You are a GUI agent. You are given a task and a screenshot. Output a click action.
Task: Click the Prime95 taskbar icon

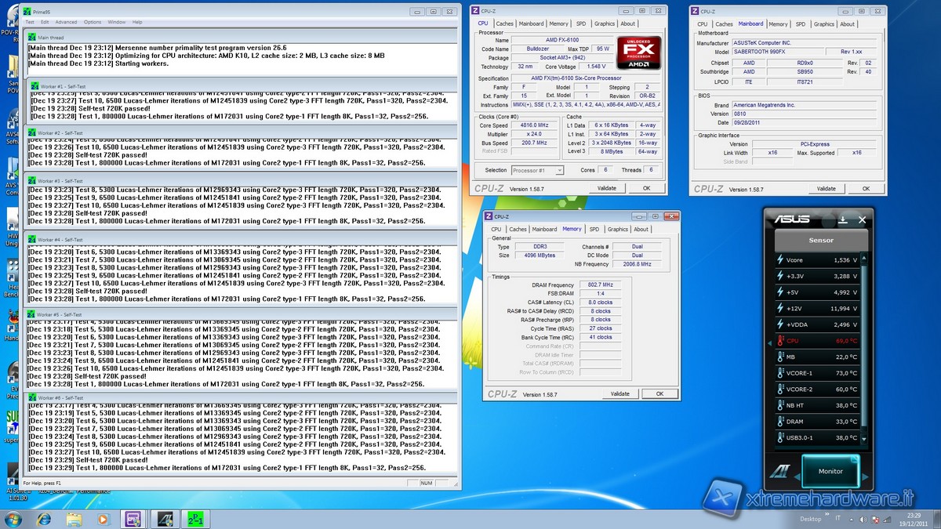194,518
